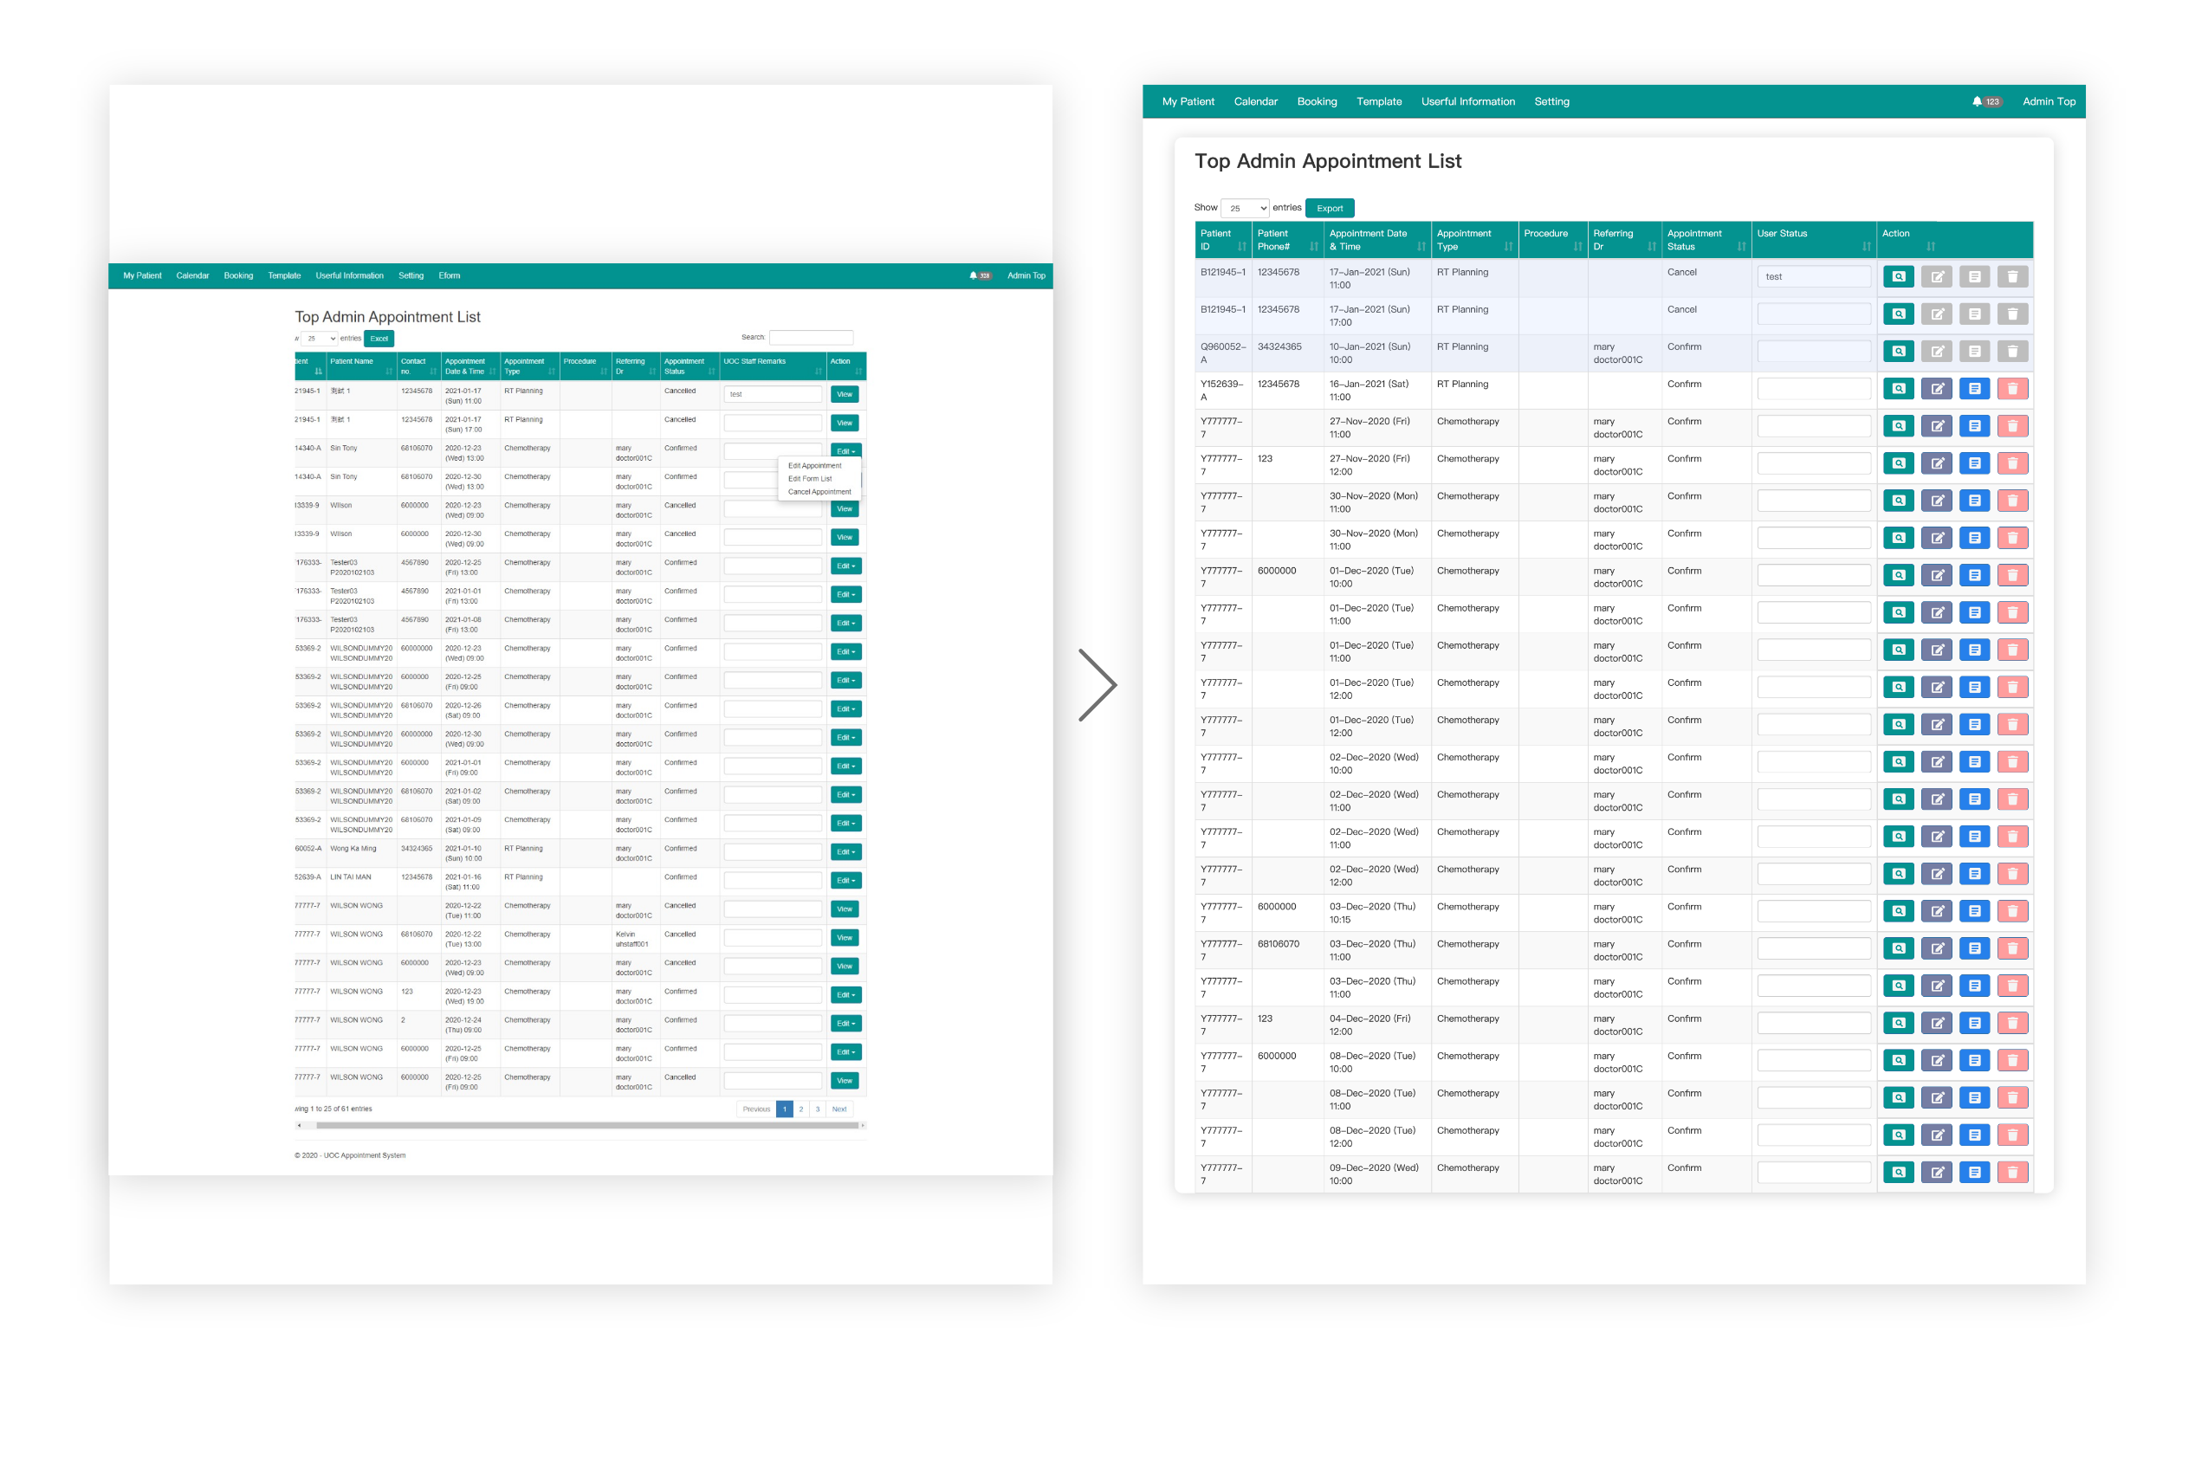Viewport: 2195px width, 1481px height.
Task: Choose Cancel Appointment from the open context menu
Action: click(819, 492)
